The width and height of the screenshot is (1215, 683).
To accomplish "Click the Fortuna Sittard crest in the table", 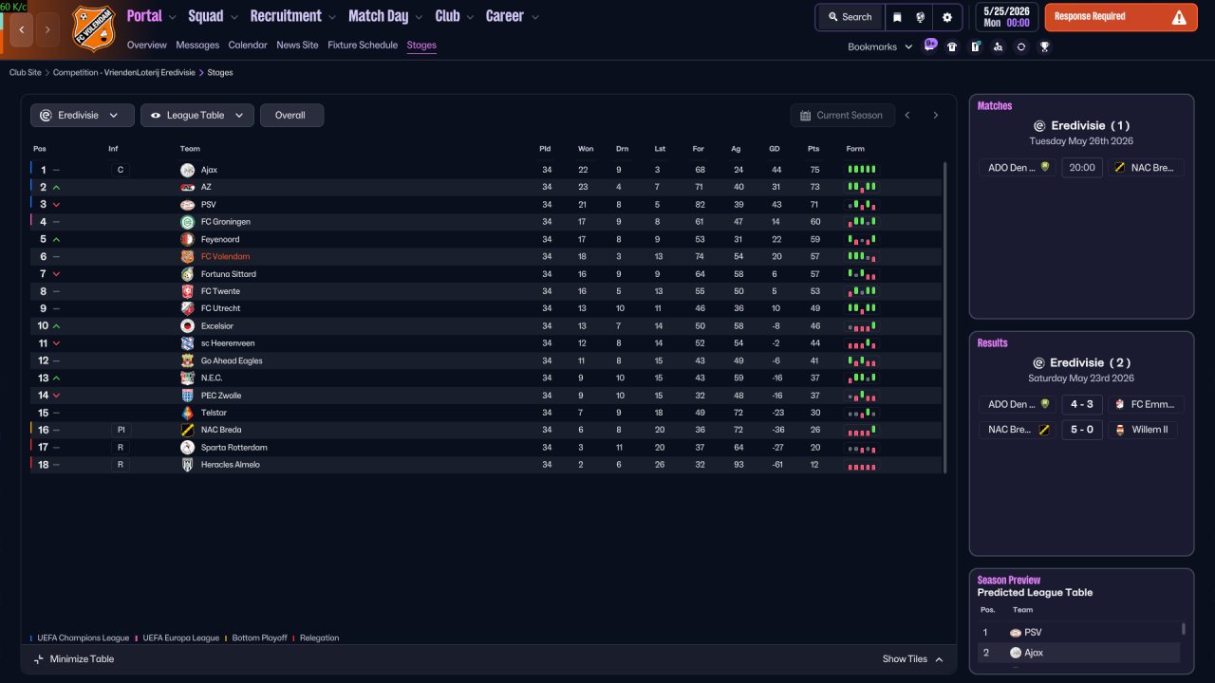I will coord(187,274).
